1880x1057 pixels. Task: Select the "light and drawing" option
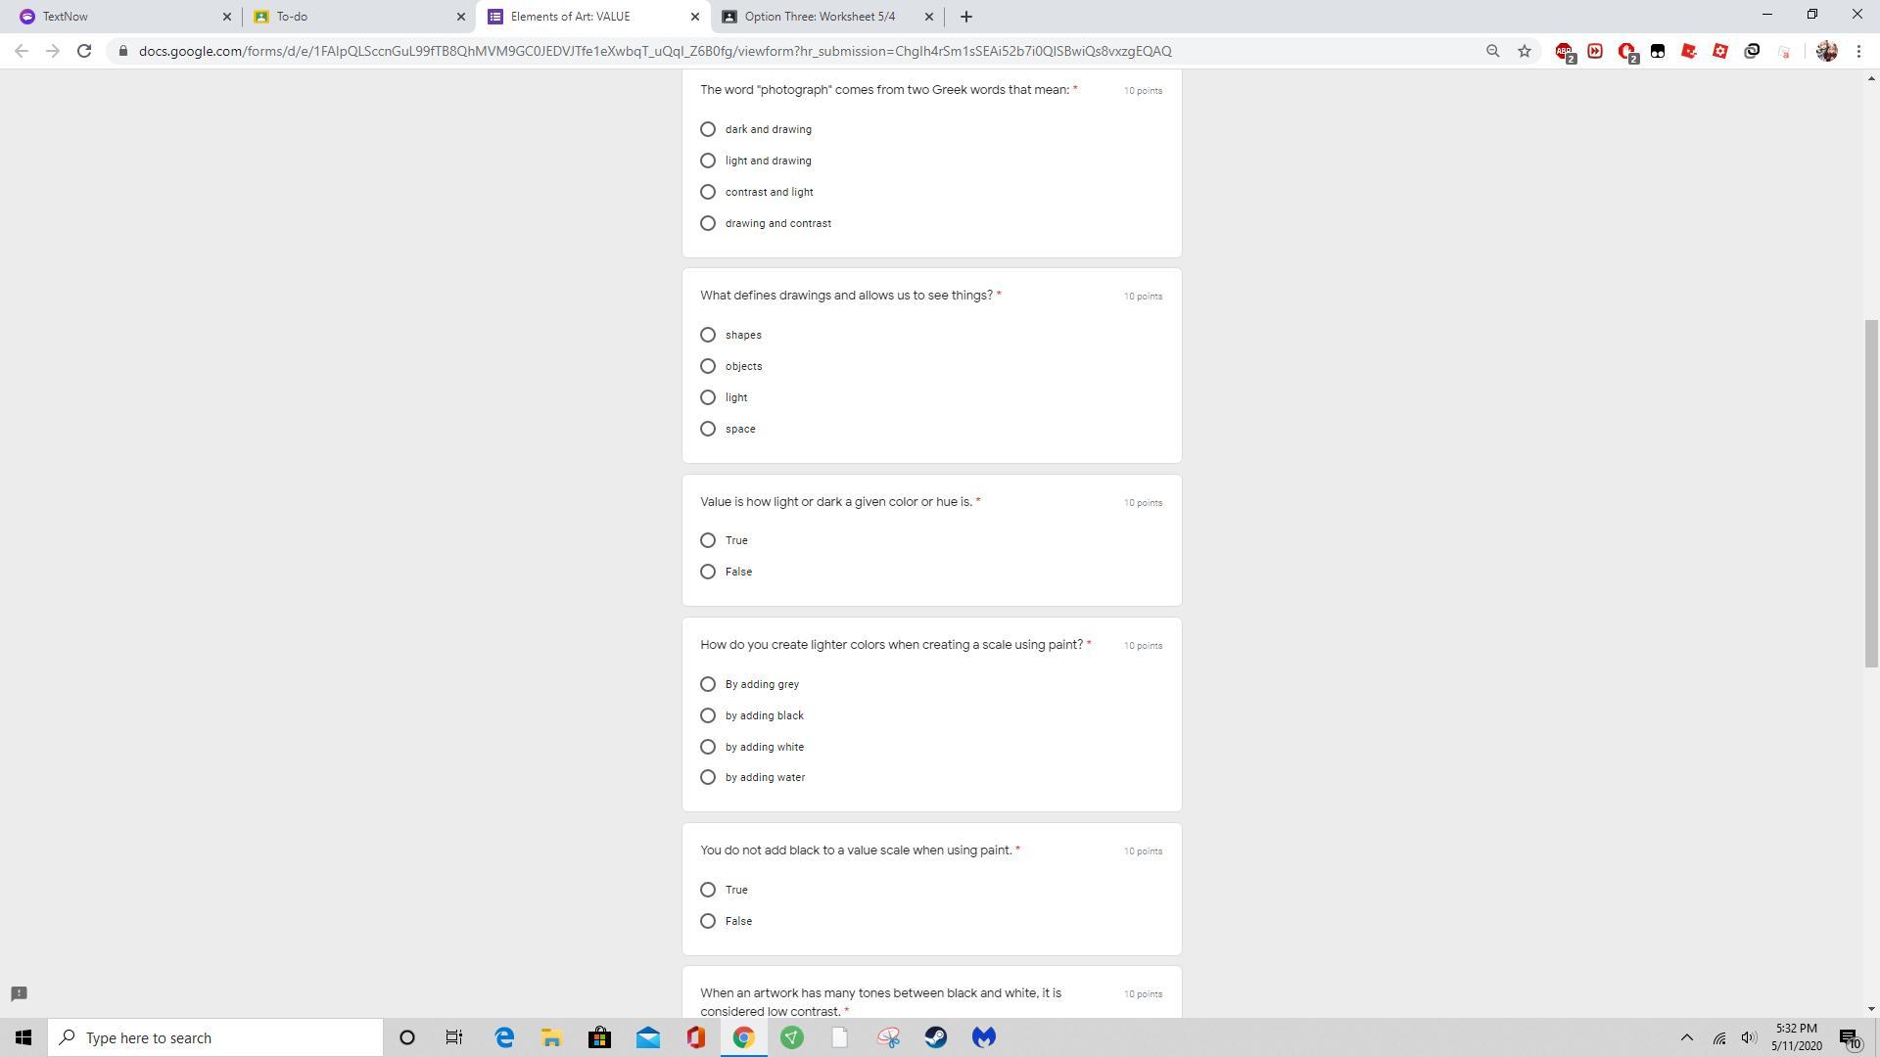point(708,161)
